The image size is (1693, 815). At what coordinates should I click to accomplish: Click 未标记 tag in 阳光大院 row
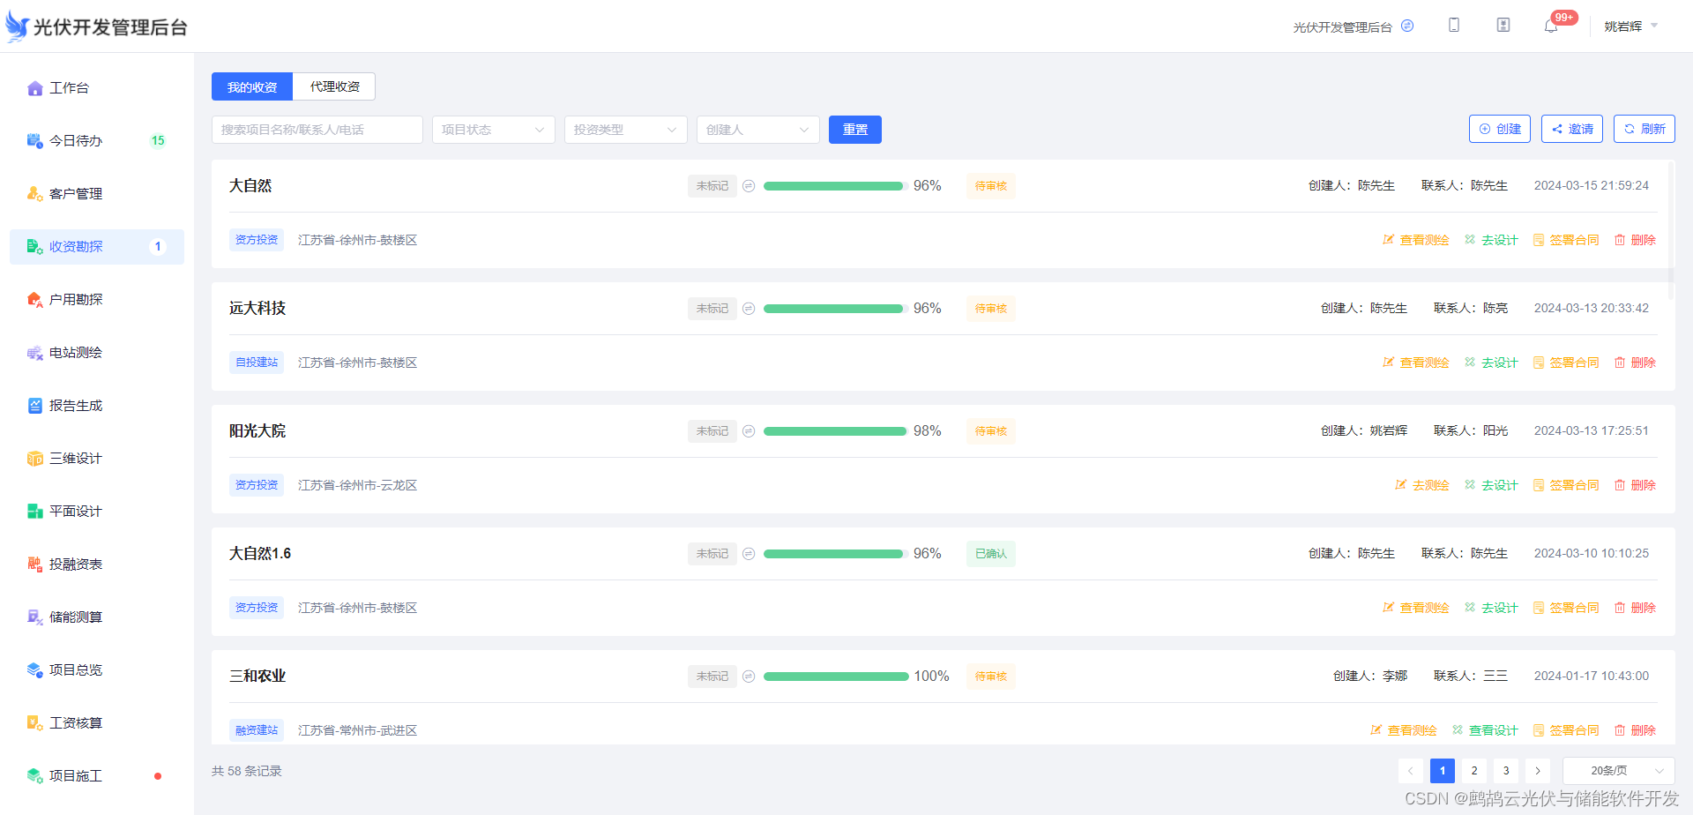pyautogui.click(x=712, y=431)
